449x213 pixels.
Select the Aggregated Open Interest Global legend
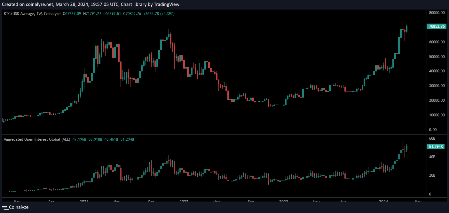[37, 139]
